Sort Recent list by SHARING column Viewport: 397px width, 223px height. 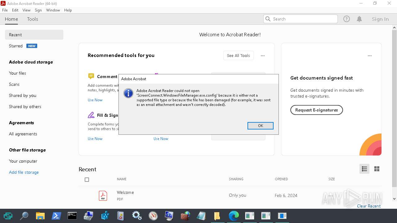coord(236,179)
